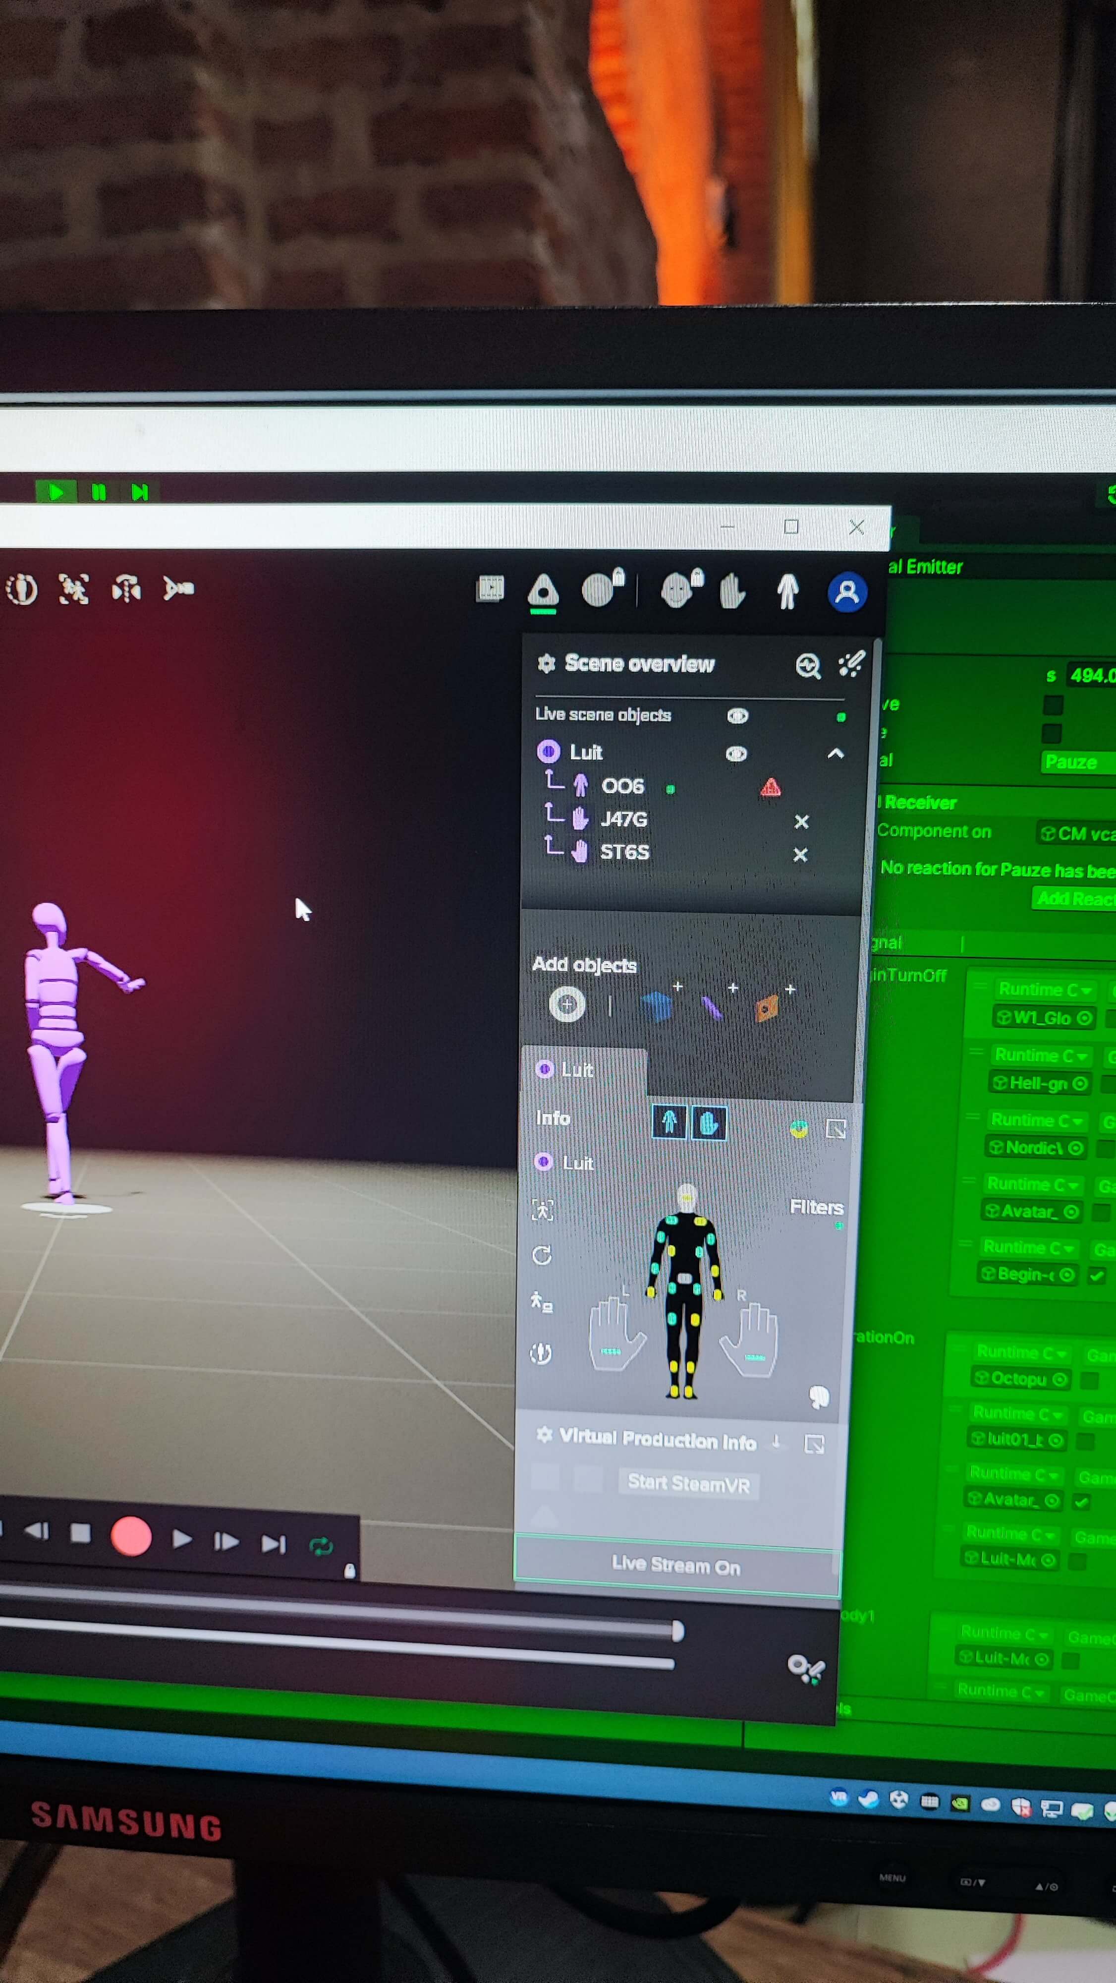Click the Unity Play button

click(x=56, y=492)
